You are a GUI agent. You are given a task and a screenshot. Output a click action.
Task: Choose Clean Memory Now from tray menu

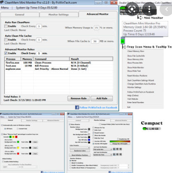click(136, 51)
